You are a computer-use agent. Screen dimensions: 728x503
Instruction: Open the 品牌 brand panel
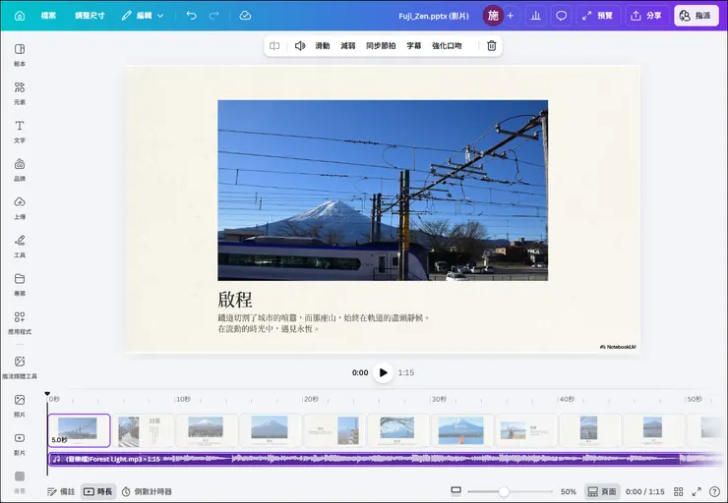pos(20,170)
